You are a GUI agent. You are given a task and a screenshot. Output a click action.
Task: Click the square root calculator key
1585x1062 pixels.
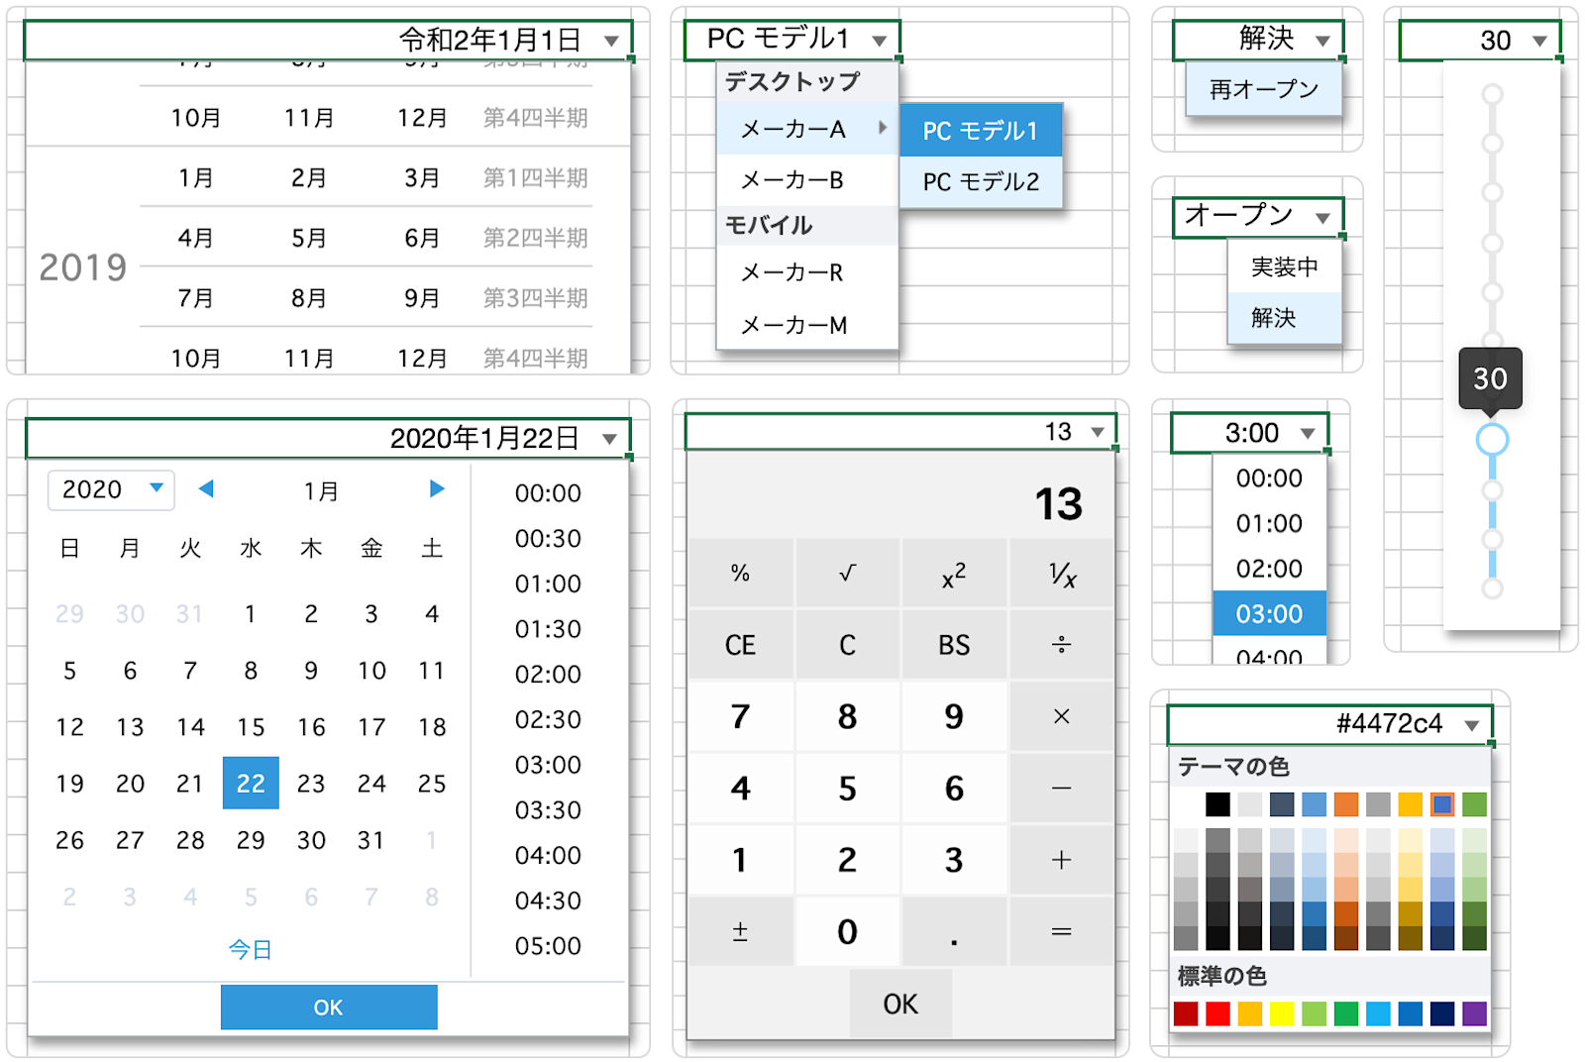pyautogui.click(x=847, y=573)
